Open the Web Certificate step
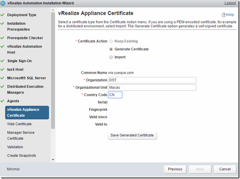The width and height of the screenshot is (240, 179). coord(19,124)
